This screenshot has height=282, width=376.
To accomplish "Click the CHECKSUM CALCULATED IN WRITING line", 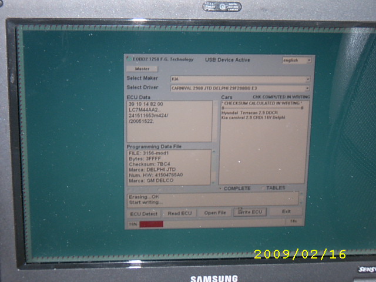I will pos(262,103).
